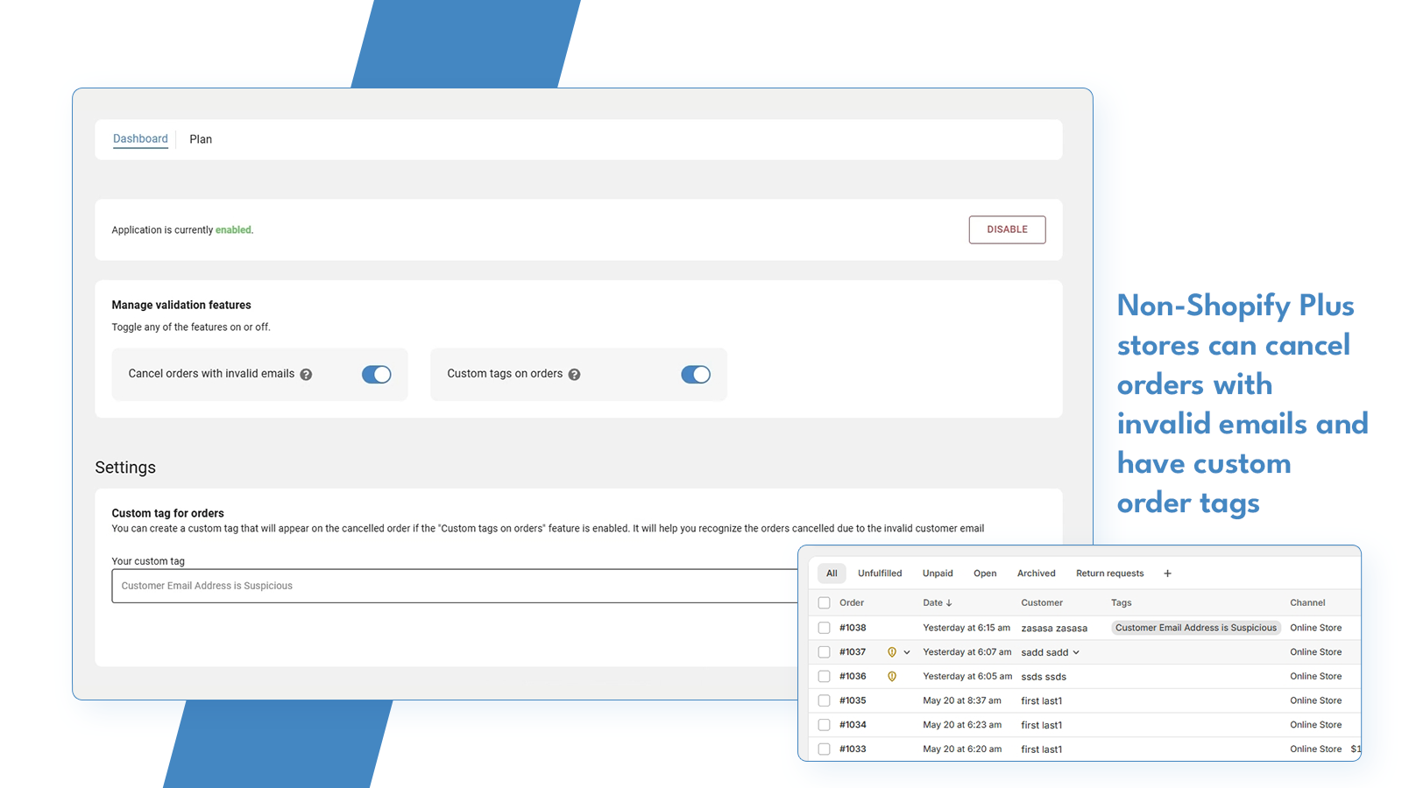Click the Channel column header
Viewport: 1402px width, 788px height.
(1307, 603)
